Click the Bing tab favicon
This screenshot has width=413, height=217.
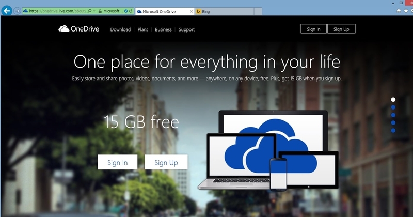[199, 11]
